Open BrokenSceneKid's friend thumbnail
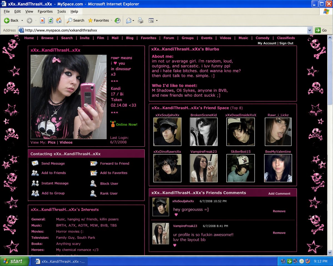This screenshot has width=333, height=266. [x=204, y=132]
